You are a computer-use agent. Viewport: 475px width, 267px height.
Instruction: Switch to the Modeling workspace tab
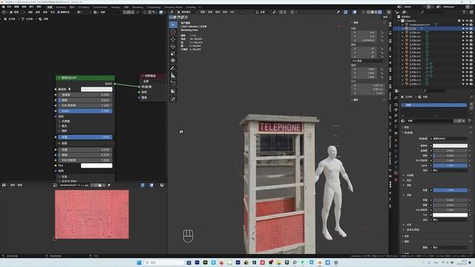61,7
